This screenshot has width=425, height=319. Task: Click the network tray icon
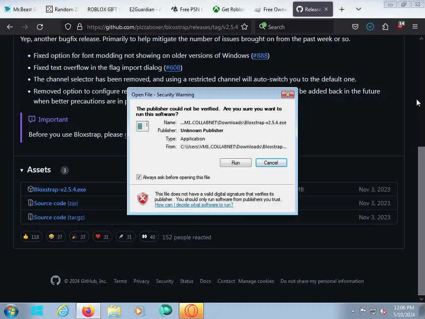point(373,311)
